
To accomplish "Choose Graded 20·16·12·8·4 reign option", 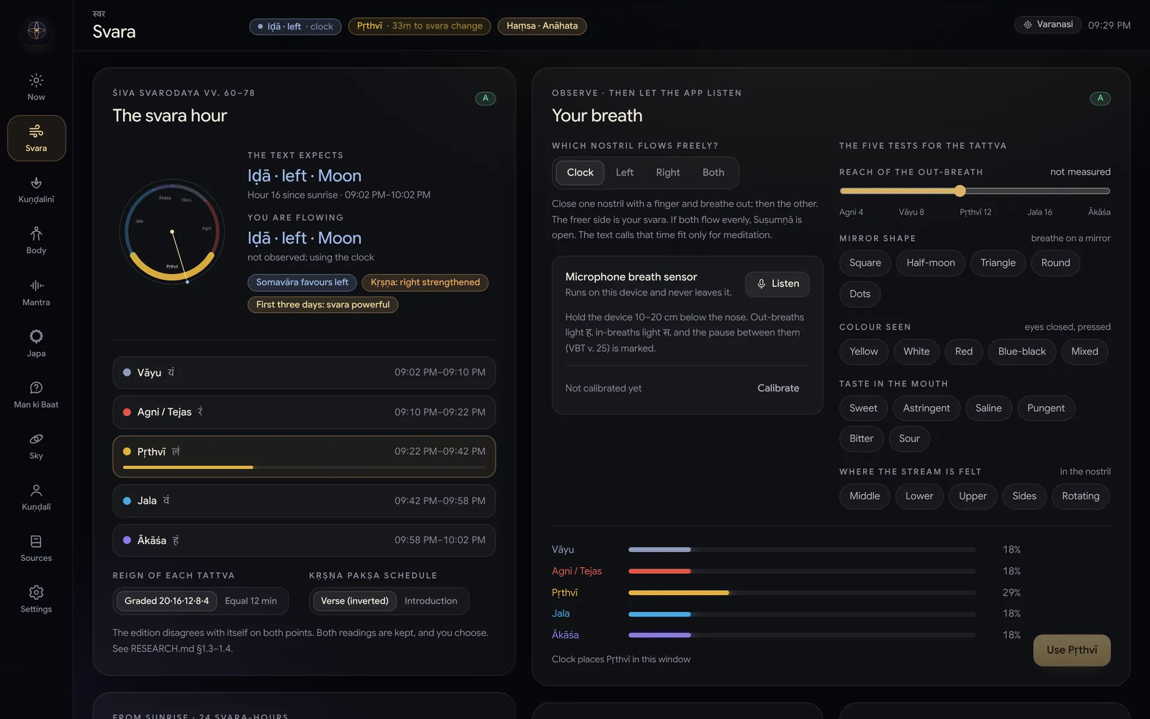I will pyautogui.click(x=167, y=601).
